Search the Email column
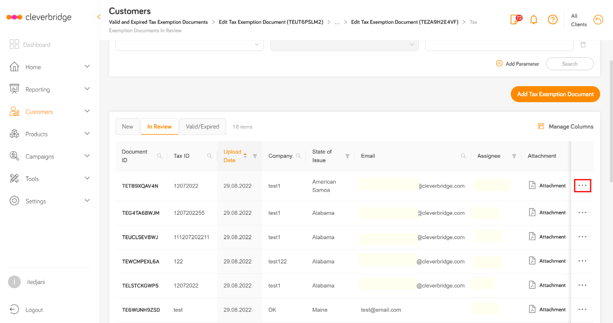This screenshot has height=323, width=613. [463, 156]
